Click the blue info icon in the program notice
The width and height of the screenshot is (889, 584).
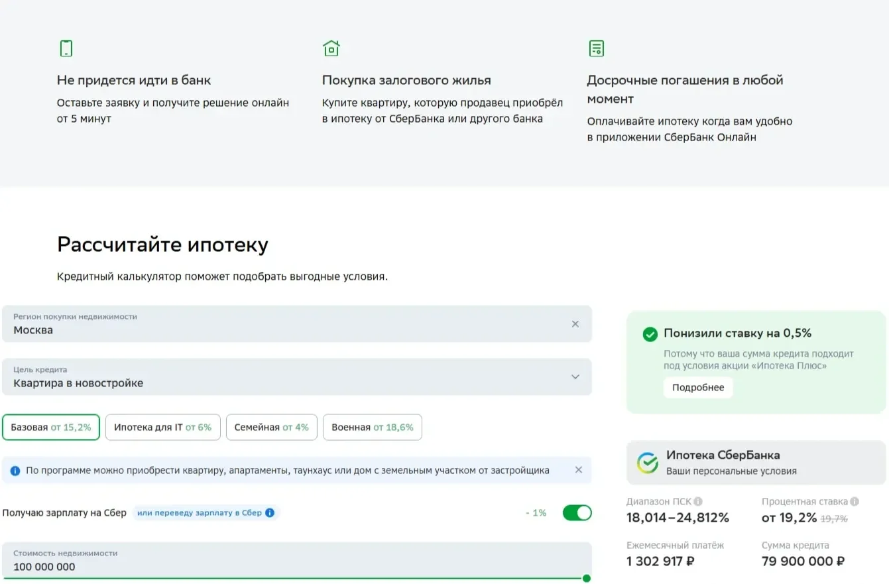[15, 471]
